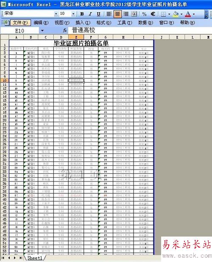Apply Fill Color bucket

[176, 14]
